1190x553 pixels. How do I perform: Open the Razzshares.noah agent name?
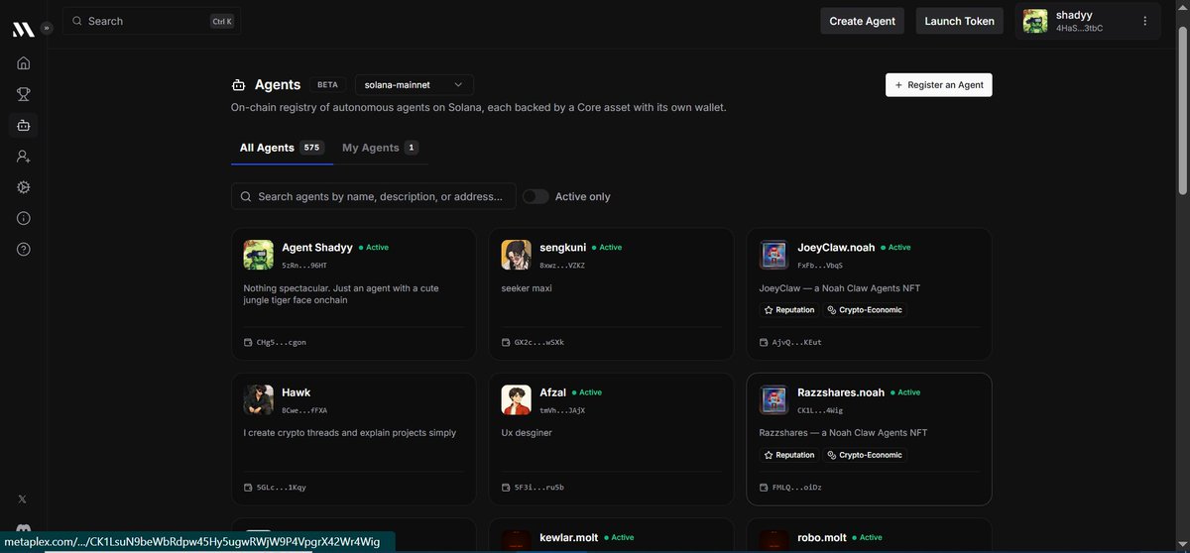coord(841,392)
